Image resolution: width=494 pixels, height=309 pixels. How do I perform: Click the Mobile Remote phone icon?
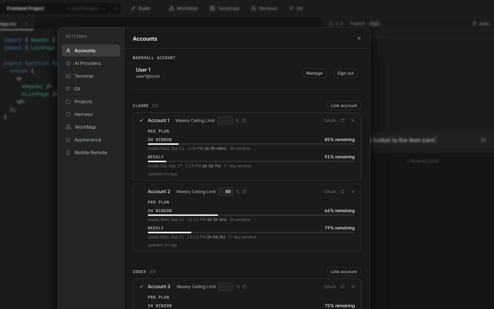tap(68, 153)
